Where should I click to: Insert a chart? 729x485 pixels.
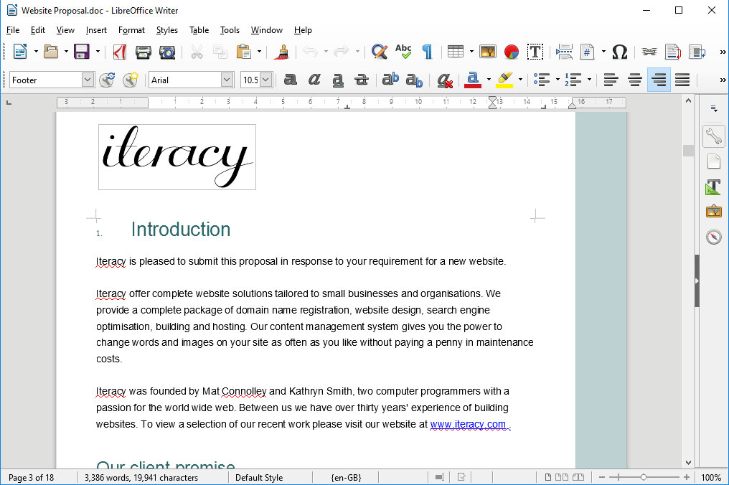(x=512, y=51)
